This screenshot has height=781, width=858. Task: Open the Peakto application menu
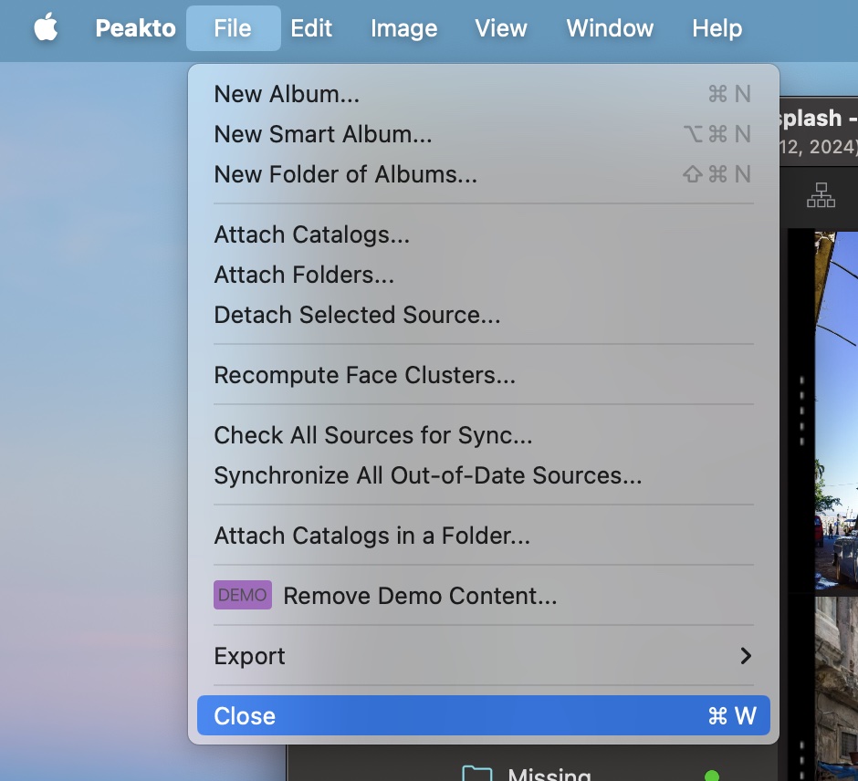(135, 28)
